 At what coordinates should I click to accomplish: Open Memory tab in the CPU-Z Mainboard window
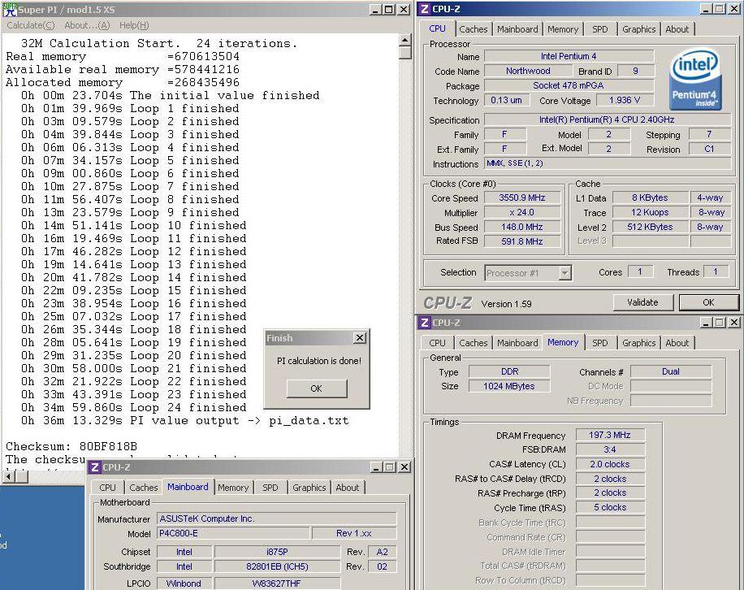tap(233, 488)
